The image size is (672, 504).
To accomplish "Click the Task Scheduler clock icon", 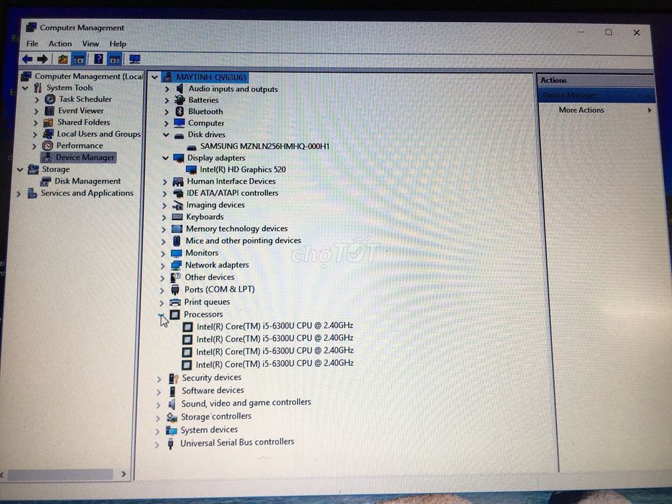I will [x=50, y=99].
